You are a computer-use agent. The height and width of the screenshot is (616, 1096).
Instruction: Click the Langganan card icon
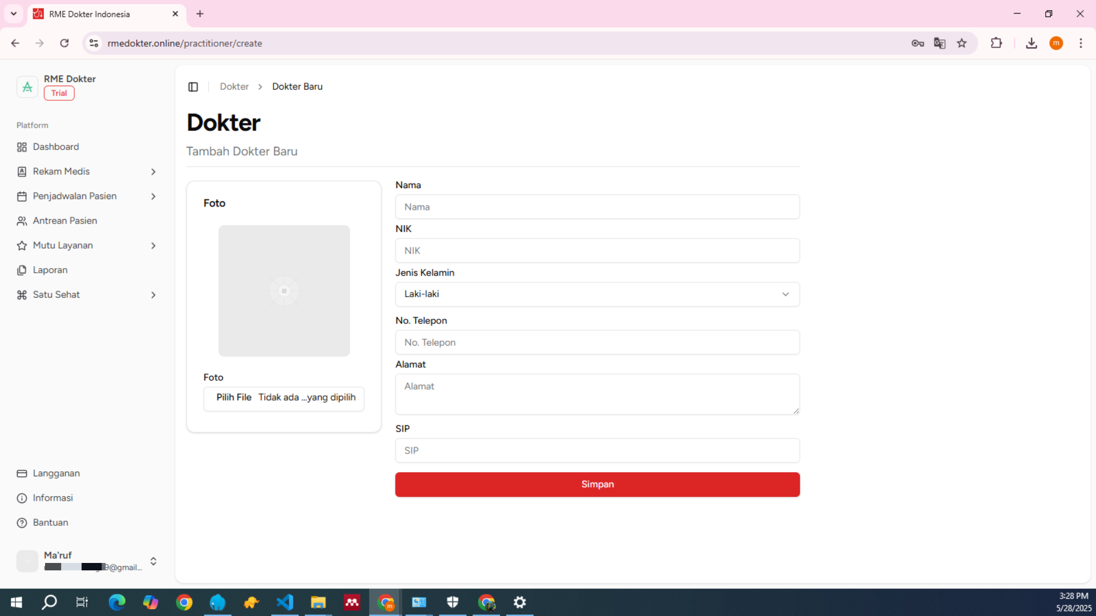[22, 473]
